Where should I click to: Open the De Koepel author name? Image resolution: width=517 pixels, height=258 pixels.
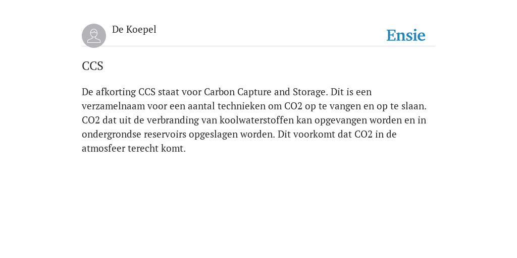pos(134,30)
